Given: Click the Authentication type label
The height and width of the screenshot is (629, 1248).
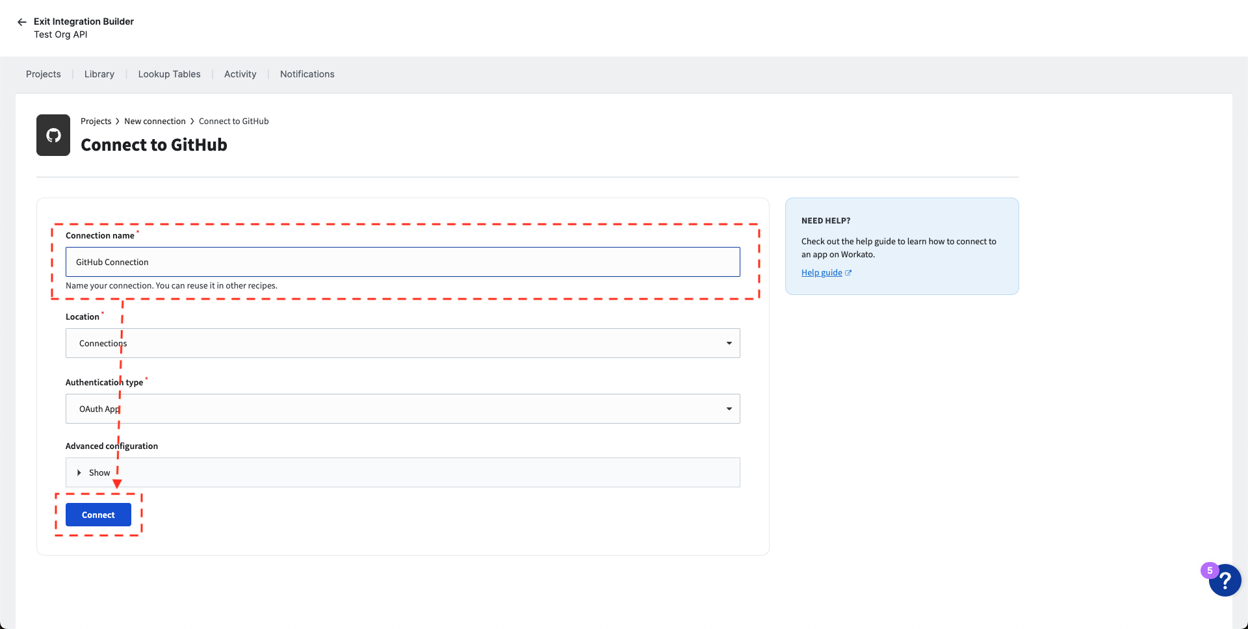Looking at the screenshot, I should 104,383.
